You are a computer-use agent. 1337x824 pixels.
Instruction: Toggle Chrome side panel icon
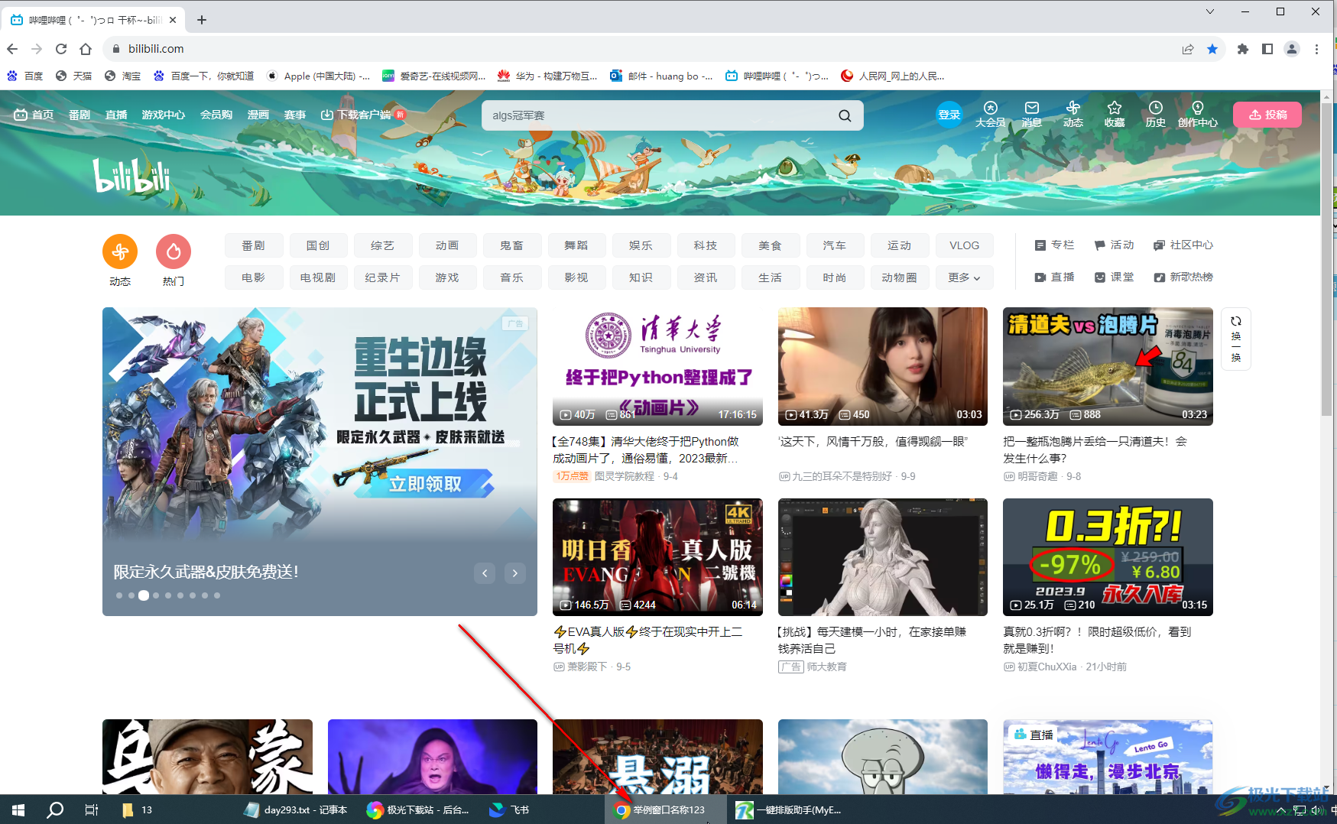[1267, 49]
